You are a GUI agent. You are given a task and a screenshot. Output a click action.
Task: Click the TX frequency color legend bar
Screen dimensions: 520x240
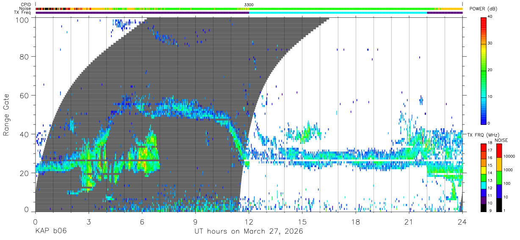coord(484,178)
